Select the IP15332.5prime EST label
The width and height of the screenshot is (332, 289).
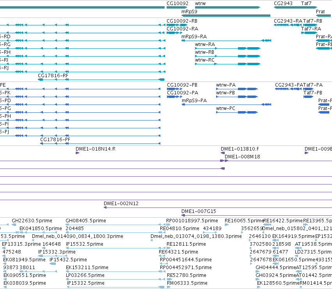(86, 283)
